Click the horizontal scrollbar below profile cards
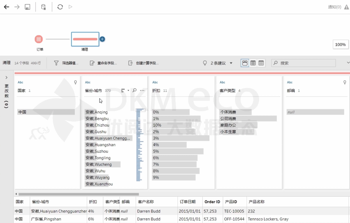 78,194
